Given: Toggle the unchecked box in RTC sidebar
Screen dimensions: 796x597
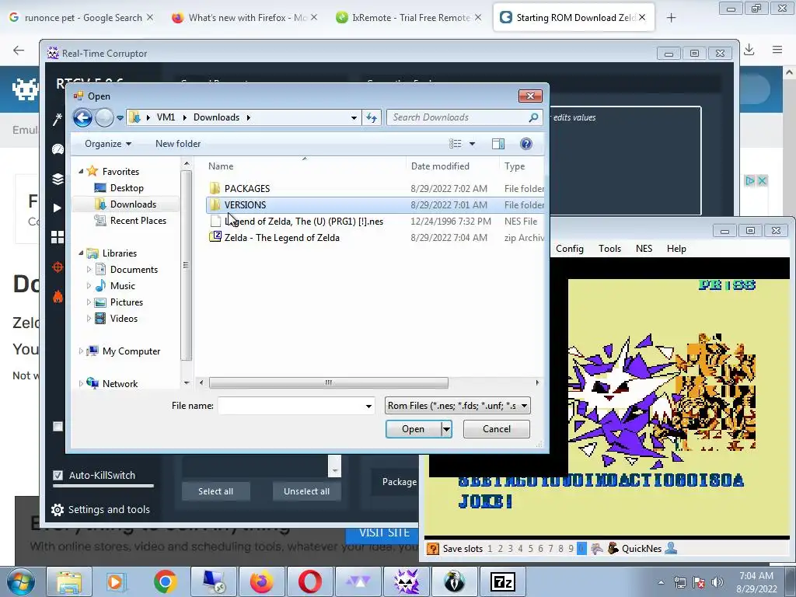Looking at the screenshot, I should (58, 427).
